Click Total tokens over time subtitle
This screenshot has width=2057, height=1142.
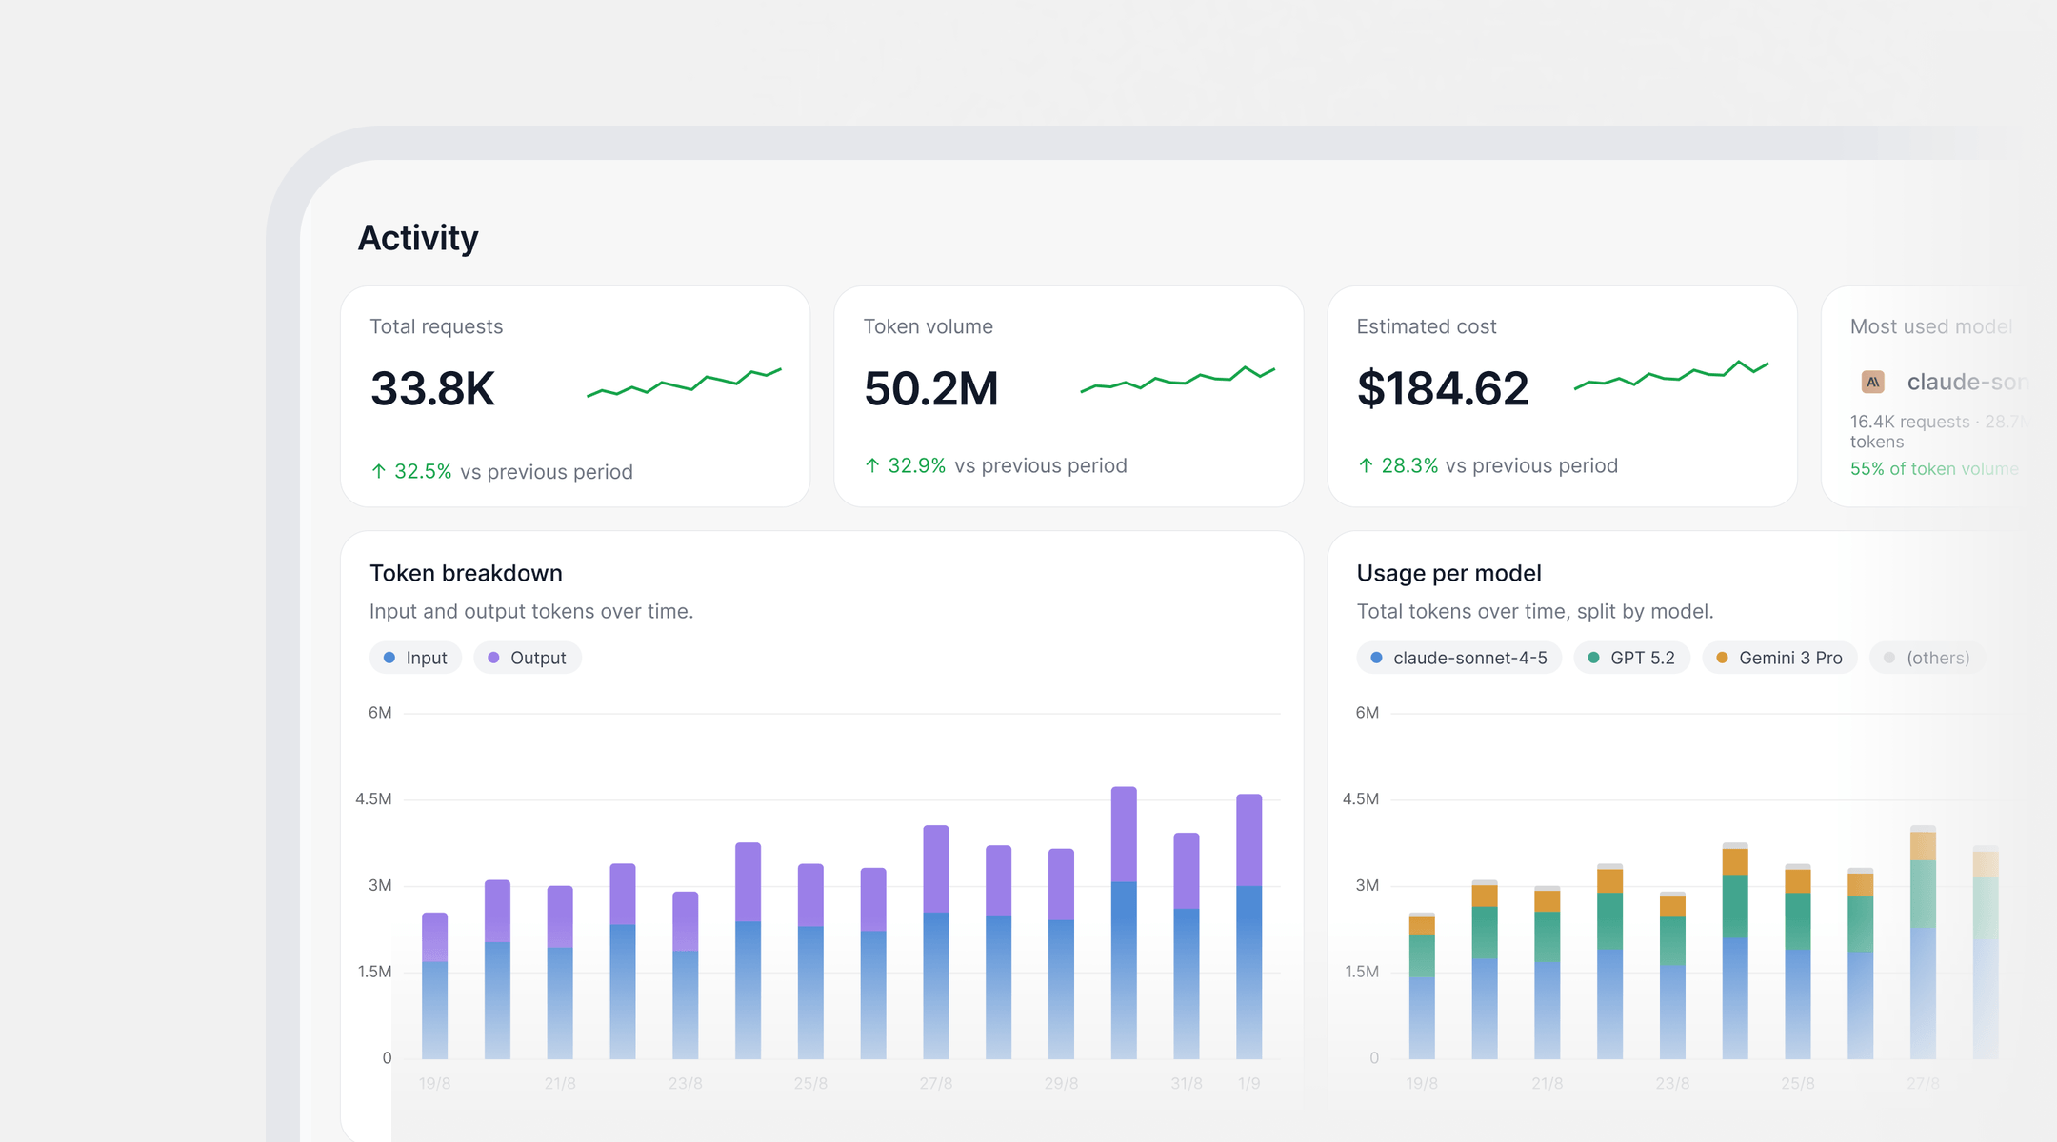coord(1535,611)
